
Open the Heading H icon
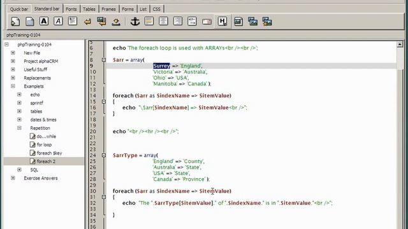[x=222, y=21]
